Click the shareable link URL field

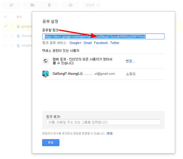point(104,36)
